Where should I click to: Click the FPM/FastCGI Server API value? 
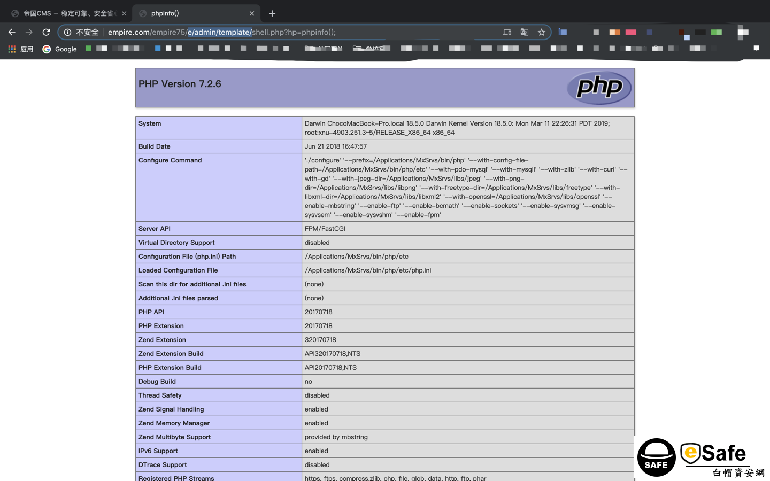click(x=325, y=229)
